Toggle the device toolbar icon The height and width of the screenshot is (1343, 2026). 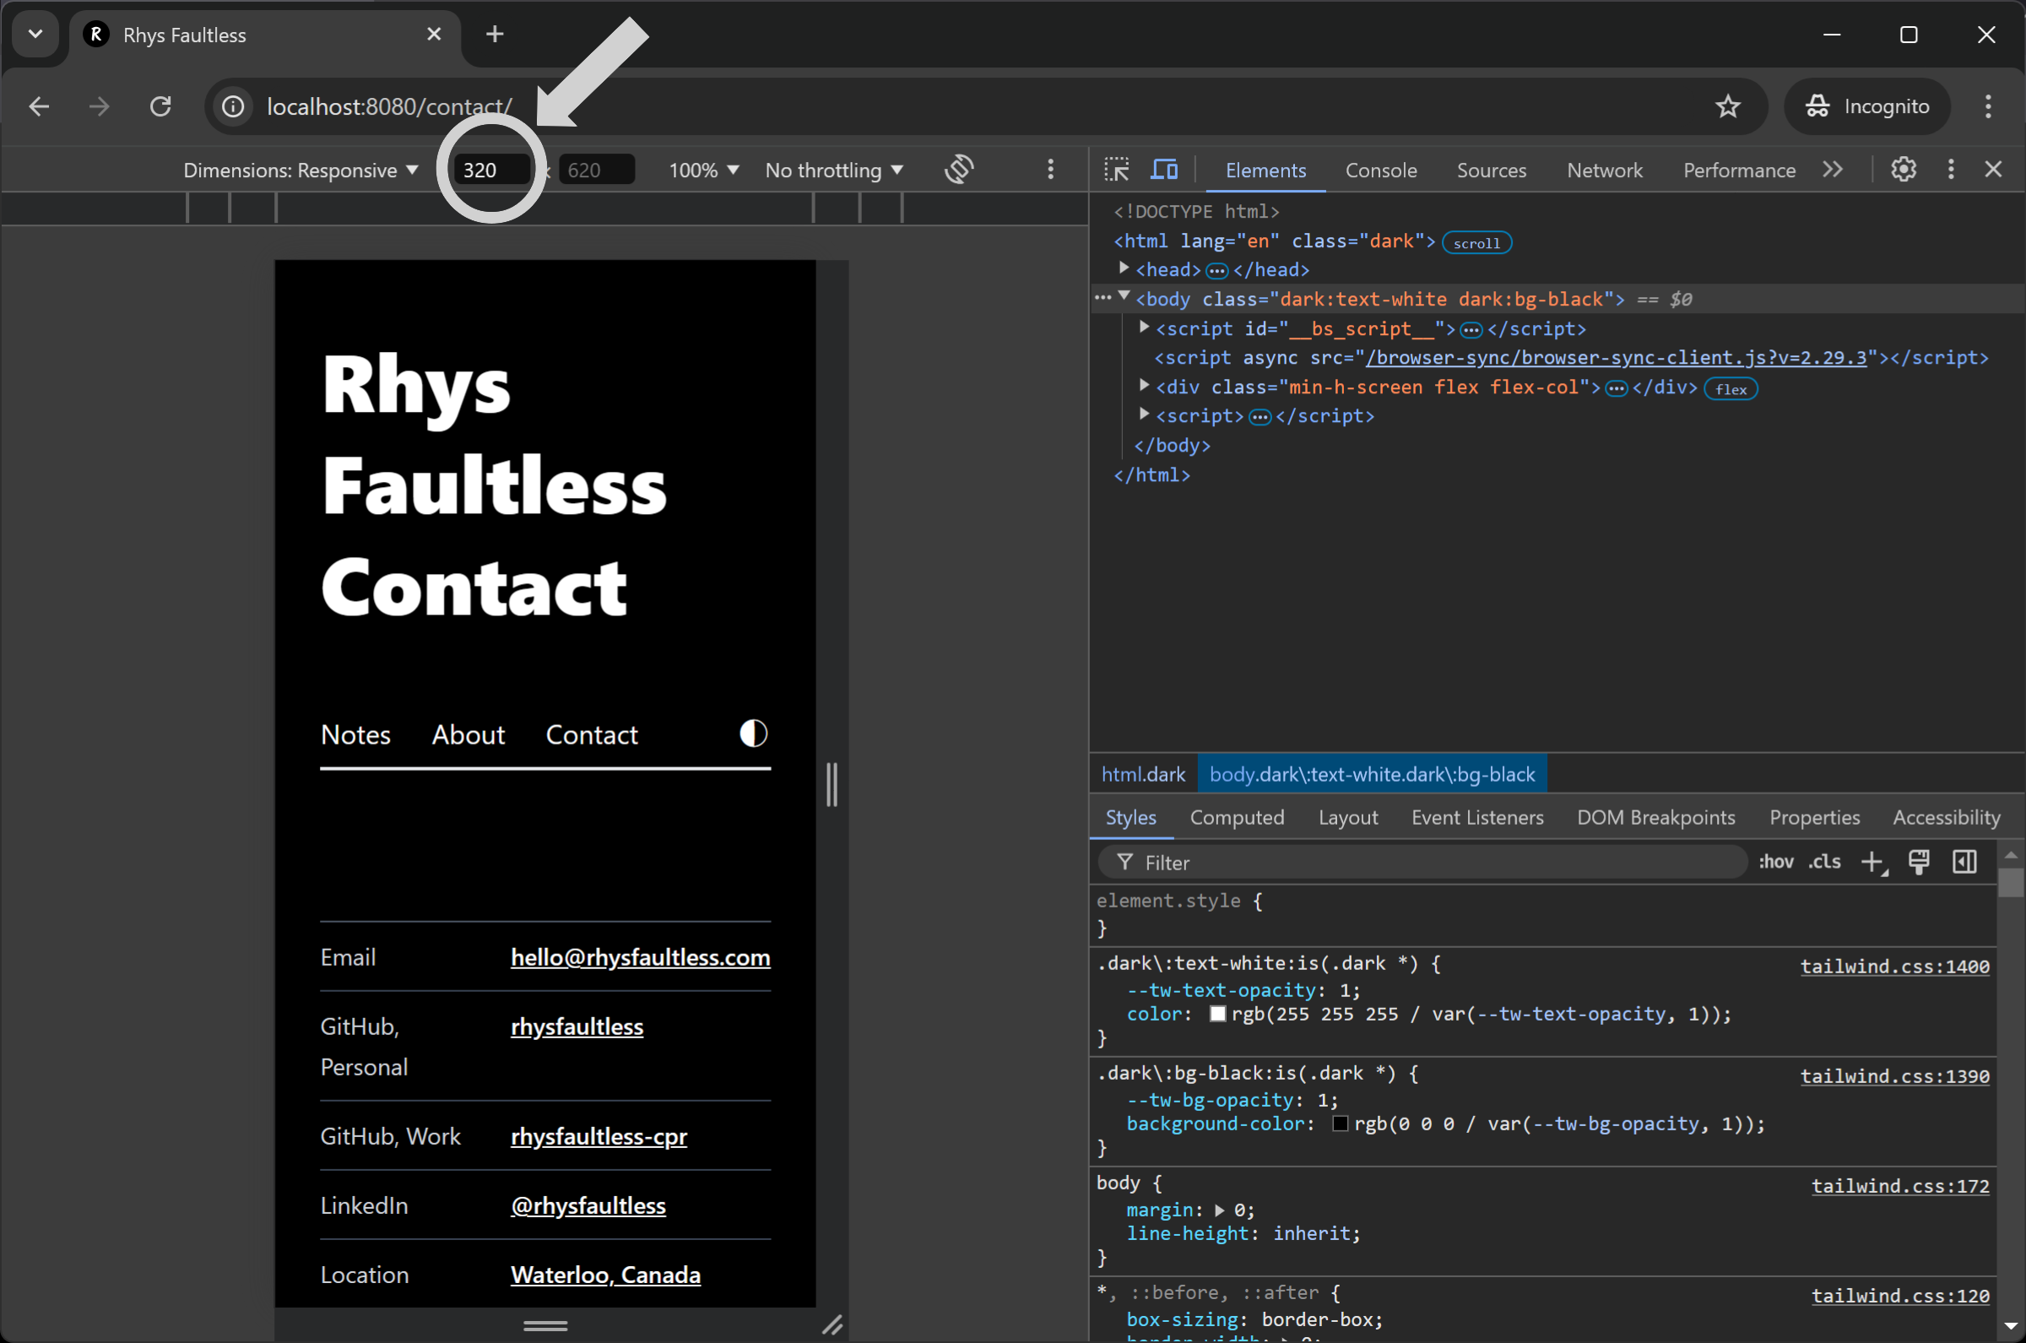point(1164,170)
